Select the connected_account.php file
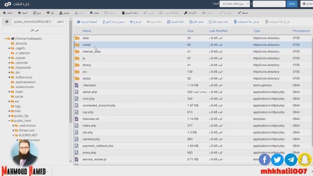The image size is (313, 176). 193,106
